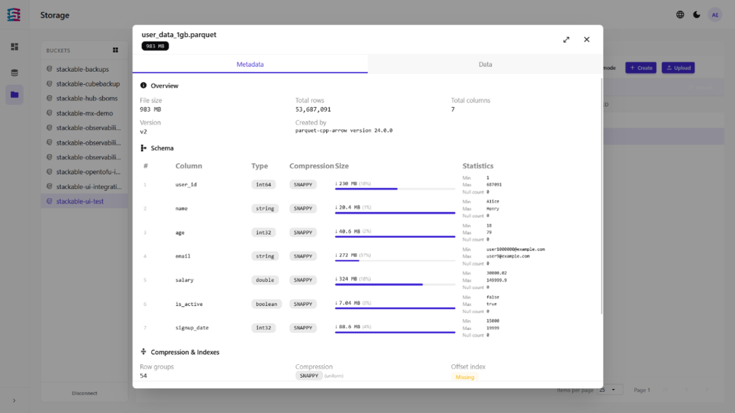Expand the parquet dialog to fullscreen
735x413 pixels.
coord(566,40)
